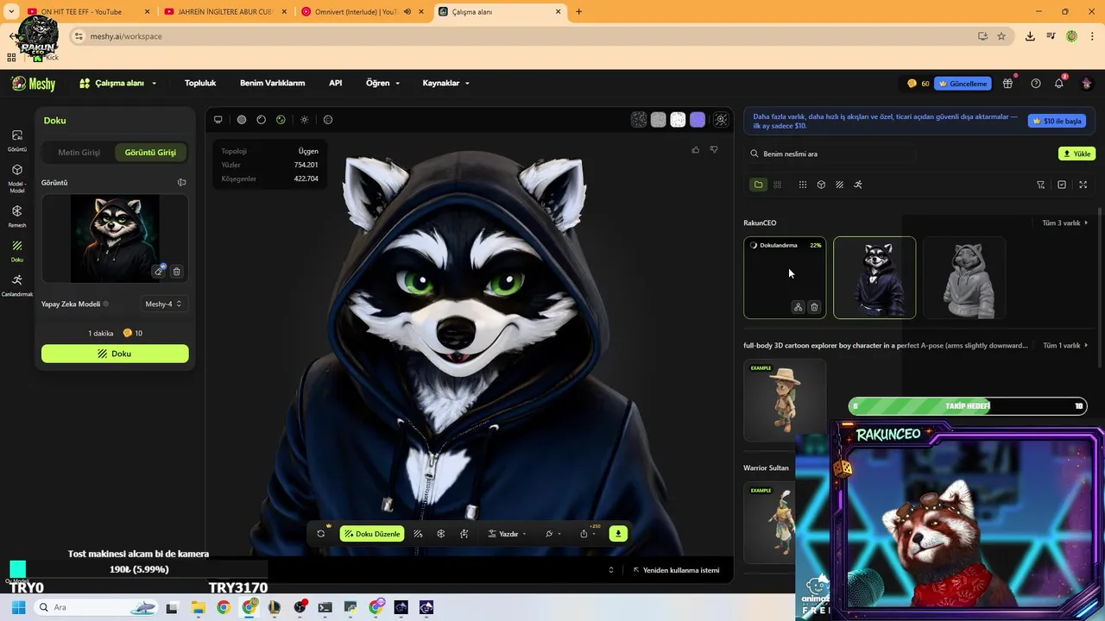Click the green download button
Image resolution: width=1105 pixels, height=621 pixels.
click(618, 534)
